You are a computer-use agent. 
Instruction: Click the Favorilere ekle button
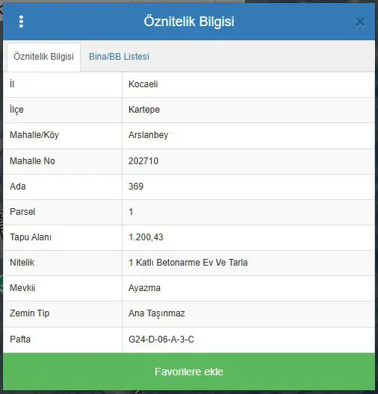click(x=189, y=372)
